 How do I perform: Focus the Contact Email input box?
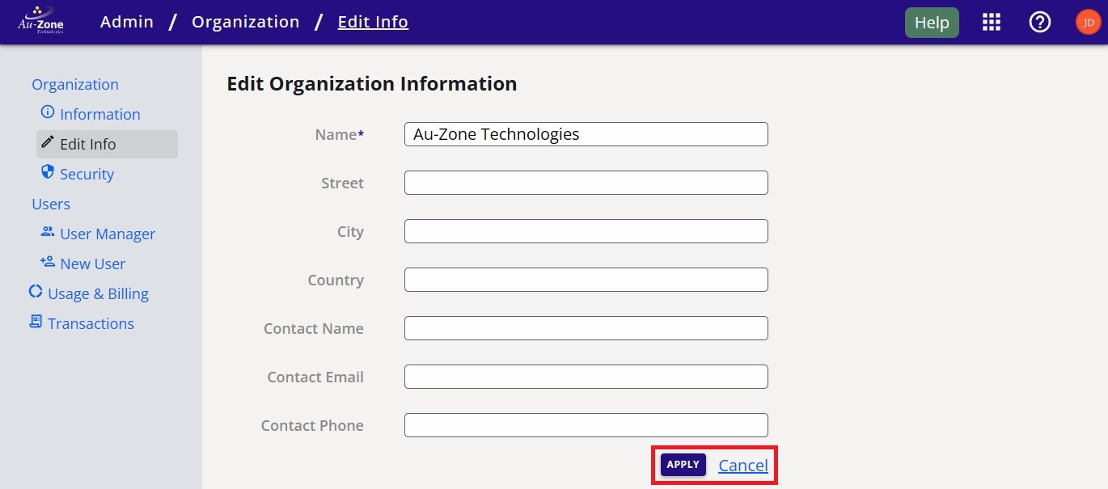coord(585,377)
